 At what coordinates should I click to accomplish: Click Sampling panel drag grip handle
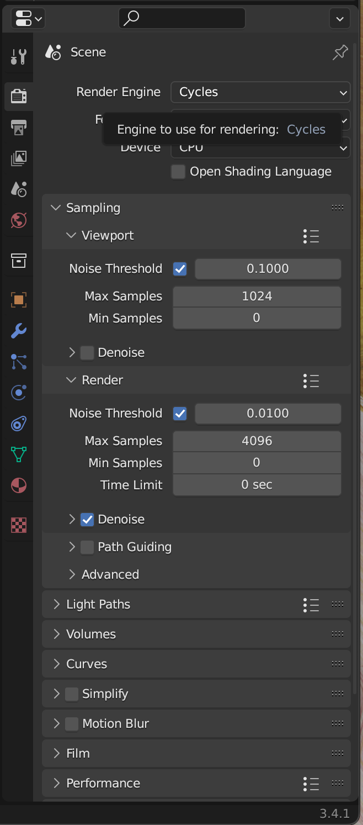pyautogui.click(x=338, y=208)
